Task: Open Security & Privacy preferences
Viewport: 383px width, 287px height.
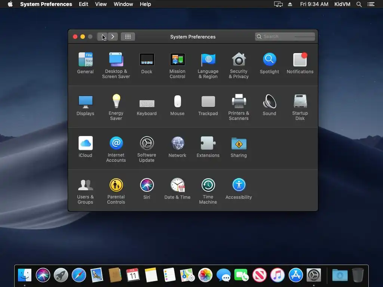Action: (239, 65)
